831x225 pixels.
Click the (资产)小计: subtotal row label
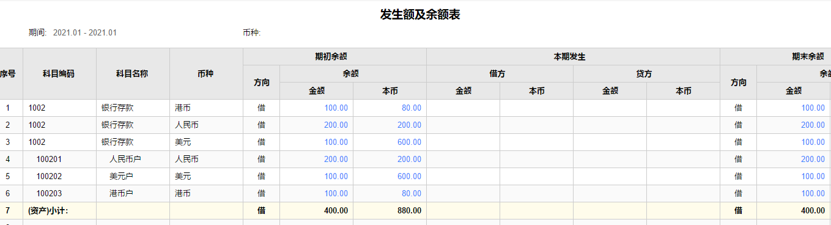[48, 210]
